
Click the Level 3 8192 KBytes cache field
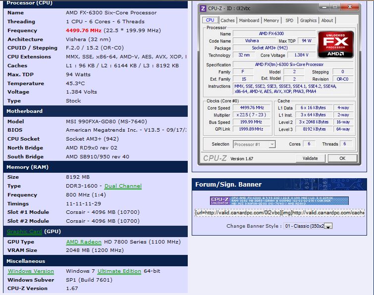tap(314, 129)
